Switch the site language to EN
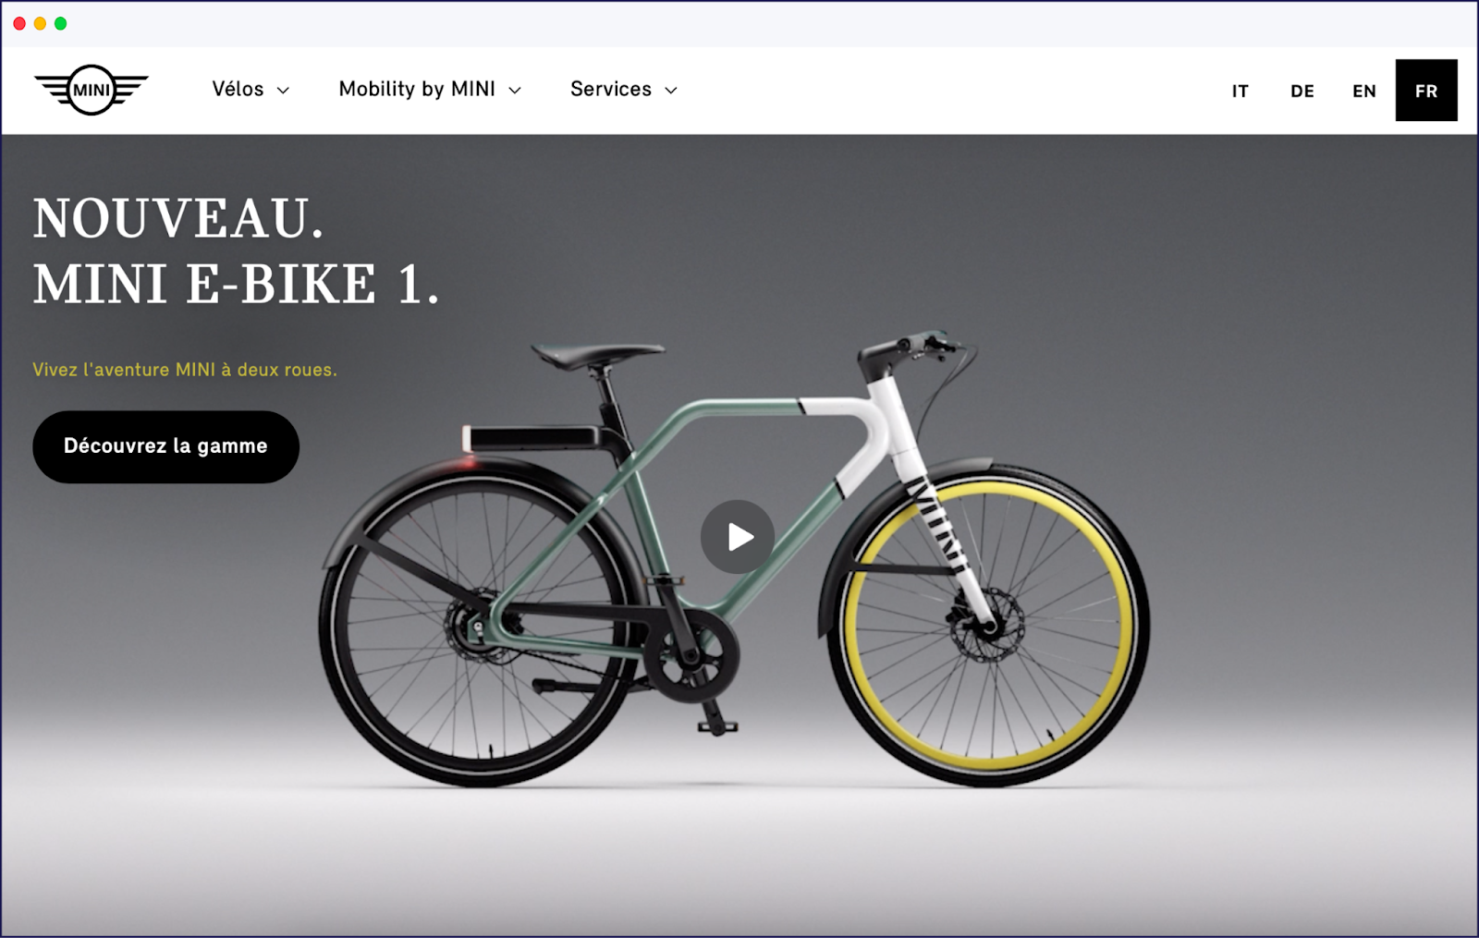 [1363, 91]
